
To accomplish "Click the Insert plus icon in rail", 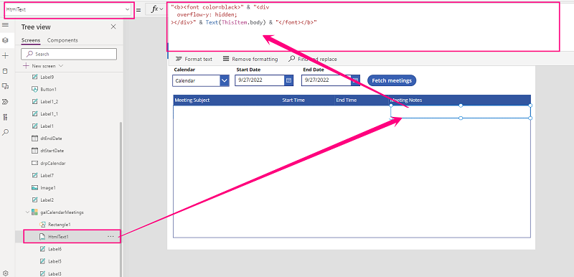I will [x=5, y=56].
